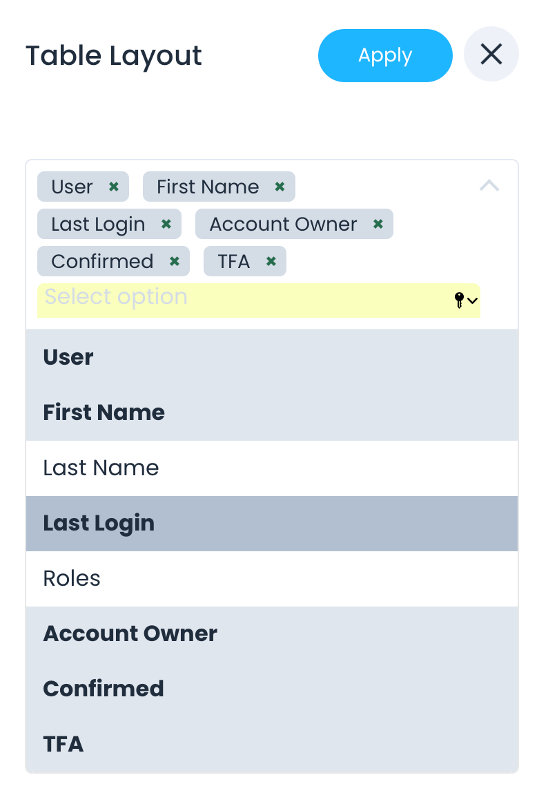Remove the First Name tag

point(280,187)
